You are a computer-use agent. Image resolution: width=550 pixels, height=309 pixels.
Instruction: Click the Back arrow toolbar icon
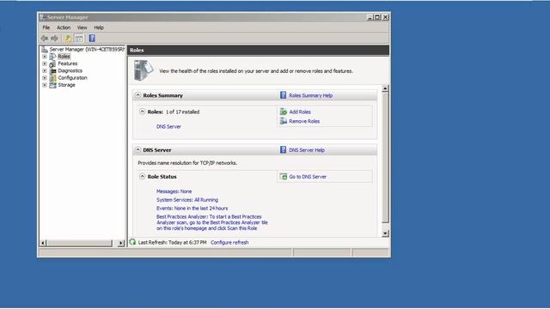pyautogui.click(x=45, y=38)
